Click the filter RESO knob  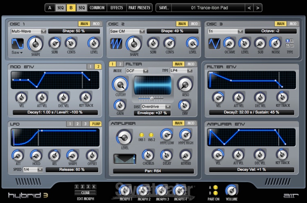point(185,84)
